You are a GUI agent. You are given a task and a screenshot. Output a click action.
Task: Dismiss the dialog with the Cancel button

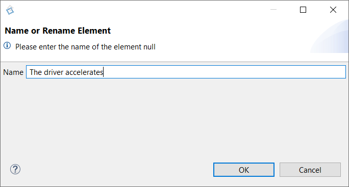click(310, 170)
